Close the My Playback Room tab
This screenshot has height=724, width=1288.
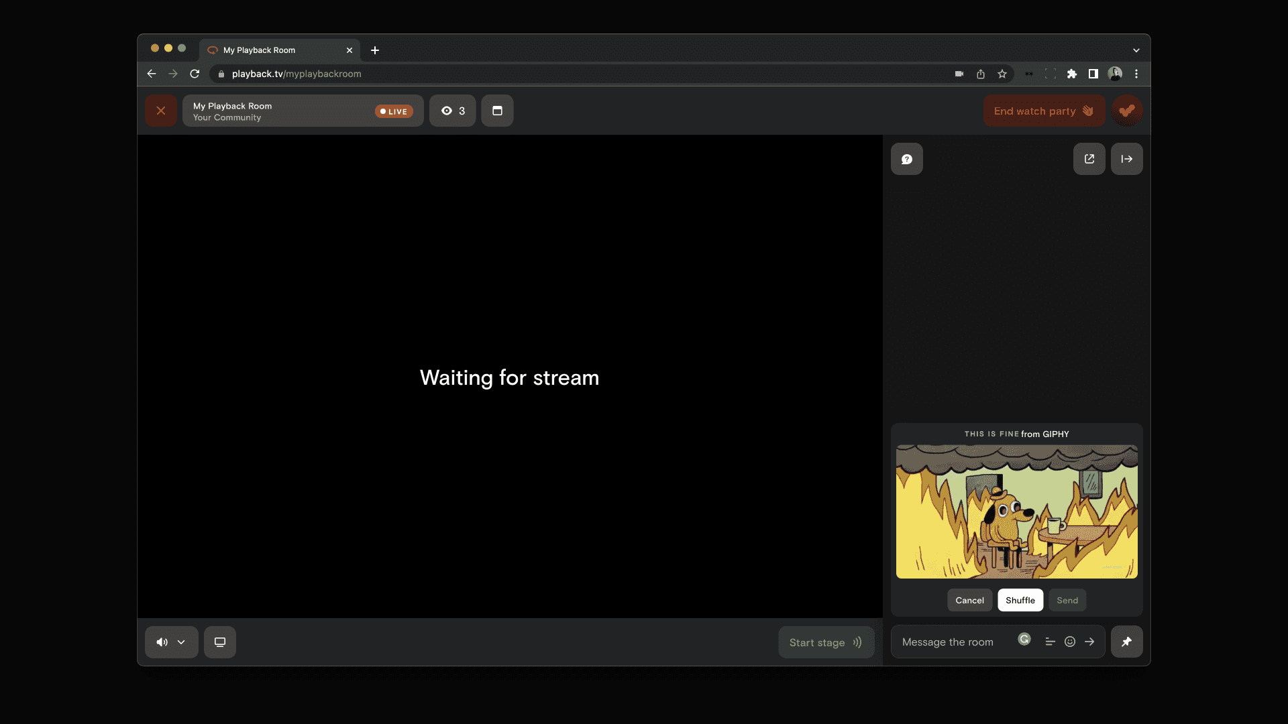pyautogui.click(x=350, y=50)
